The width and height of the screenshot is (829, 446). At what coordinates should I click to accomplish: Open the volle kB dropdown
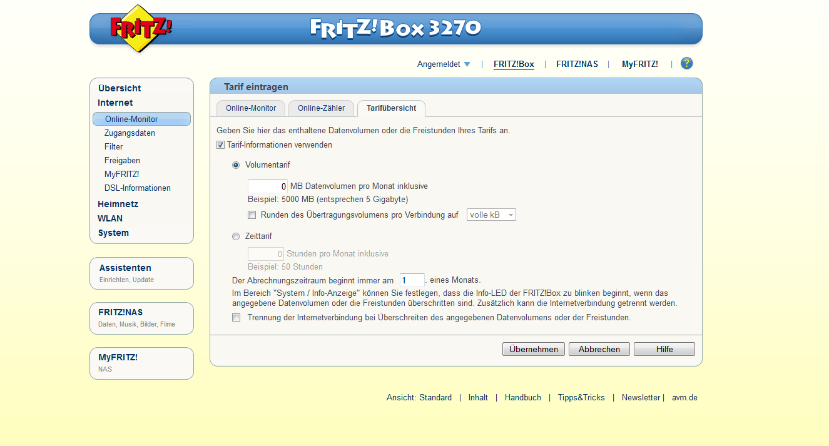tap(491, 215)
